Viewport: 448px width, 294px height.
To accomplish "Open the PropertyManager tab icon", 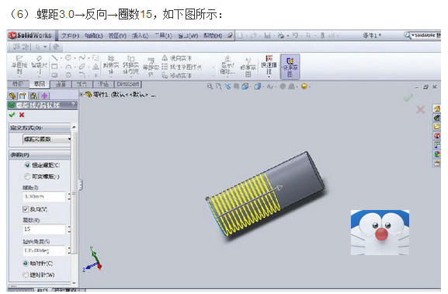I will [x=23, y=96].
